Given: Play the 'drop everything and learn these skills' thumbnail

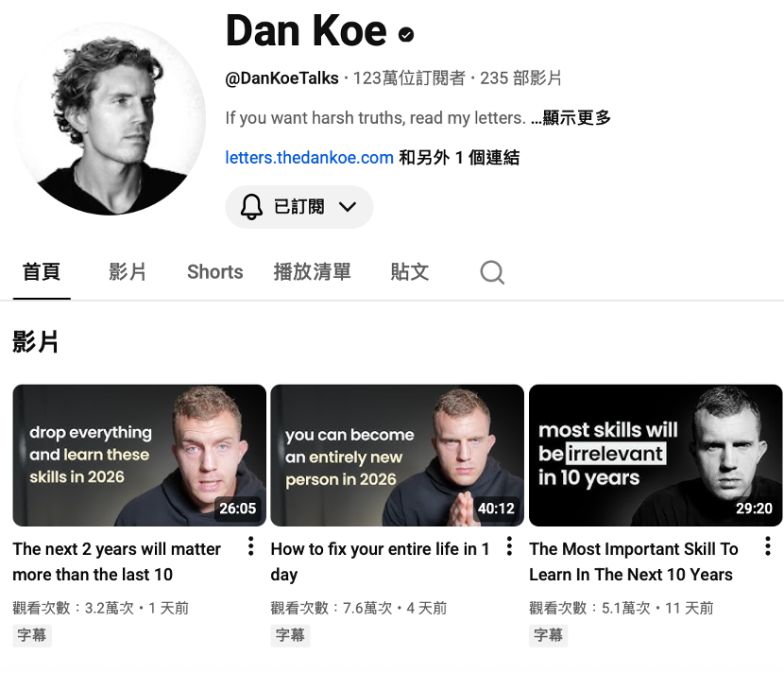Looking at the screenshot, I should coord(140,456).
